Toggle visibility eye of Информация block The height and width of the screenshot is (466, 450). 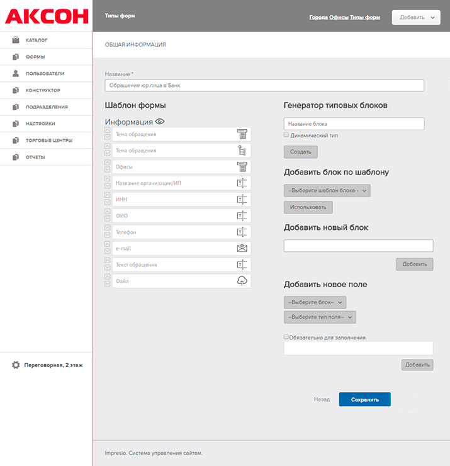coord(160,122)
